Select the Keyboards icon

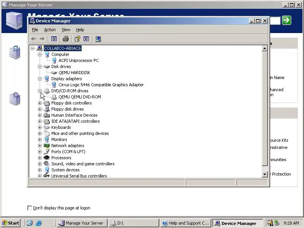coord(47,127)
